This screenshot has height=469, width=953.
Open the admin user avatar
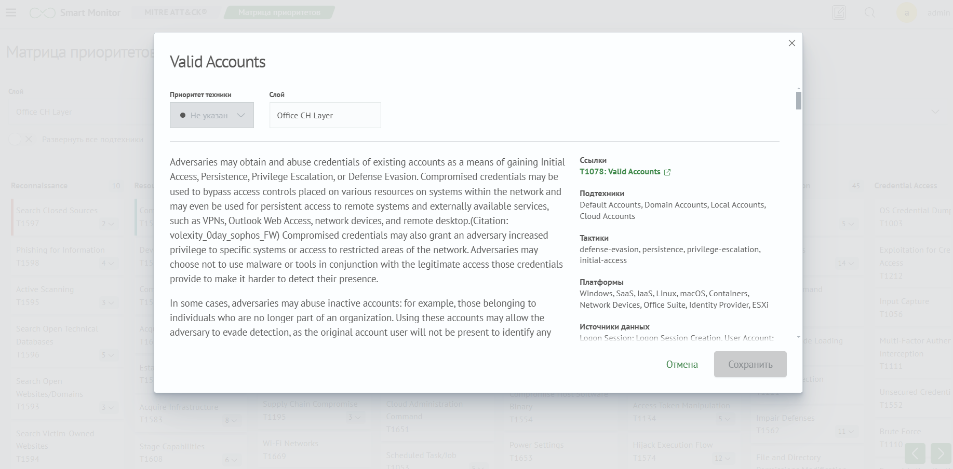tap(907, 13)
